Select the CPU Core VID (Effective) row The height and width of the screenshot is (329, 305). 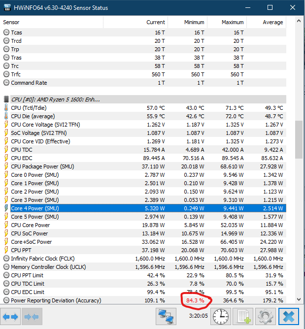coord(145,141)
